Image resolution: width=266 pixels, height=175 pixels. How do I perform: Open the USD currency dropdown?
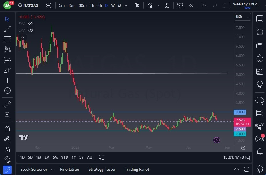[243, 17]
